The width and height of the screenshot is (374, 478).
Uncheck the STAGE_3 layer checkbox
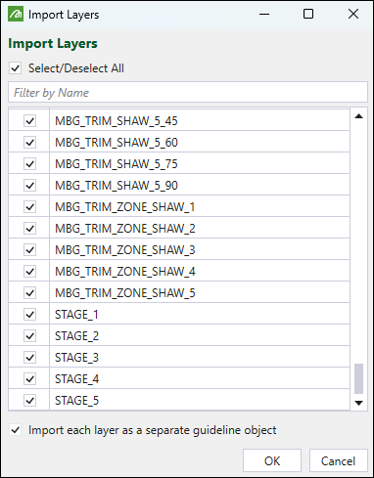pos(29,358)
